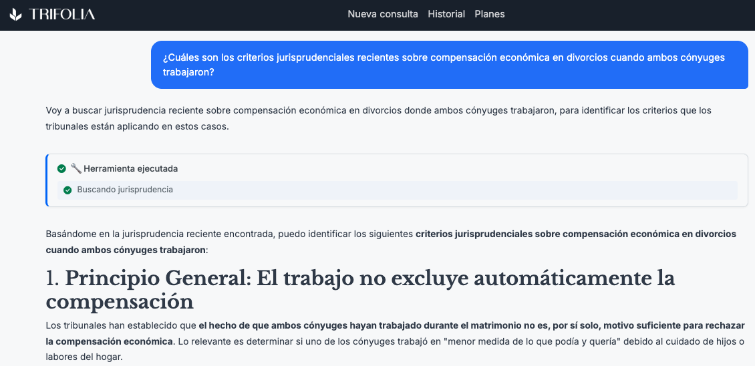Click the TRIFOLIA brand name

click(61, 15)
